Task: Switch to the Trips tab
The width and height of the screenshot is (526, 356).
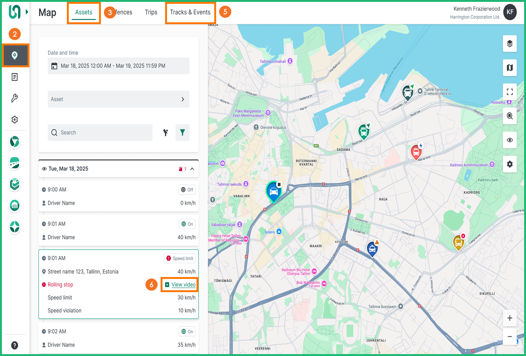Action: point(151,12)
